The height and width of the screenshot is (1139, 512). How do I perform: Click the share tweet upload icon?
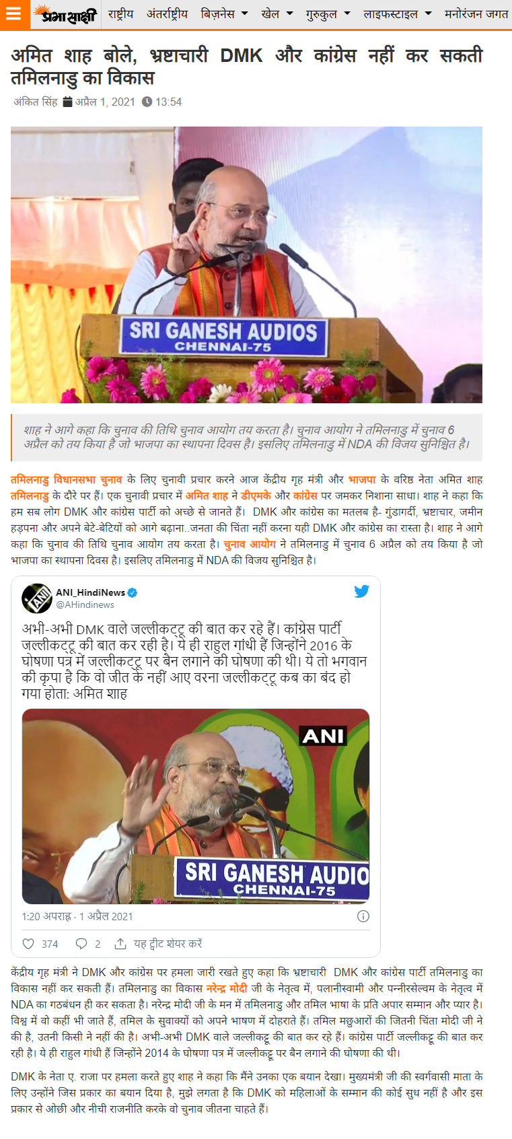coord(120,944)
